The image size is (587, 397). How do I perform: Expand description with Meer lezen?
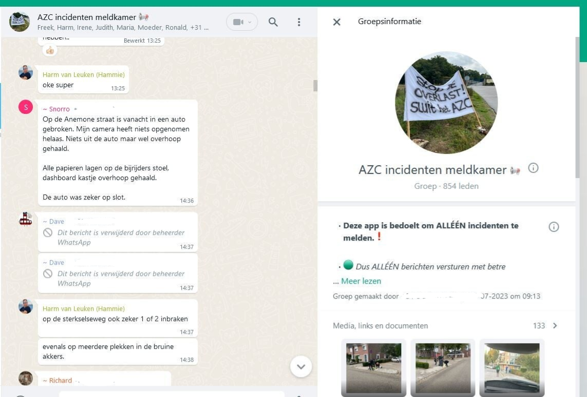(361, 281)
